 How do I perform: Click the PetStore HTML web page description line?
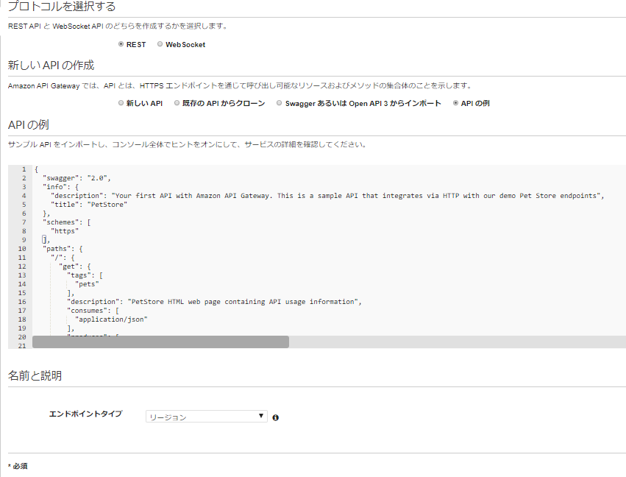[214, 302]
